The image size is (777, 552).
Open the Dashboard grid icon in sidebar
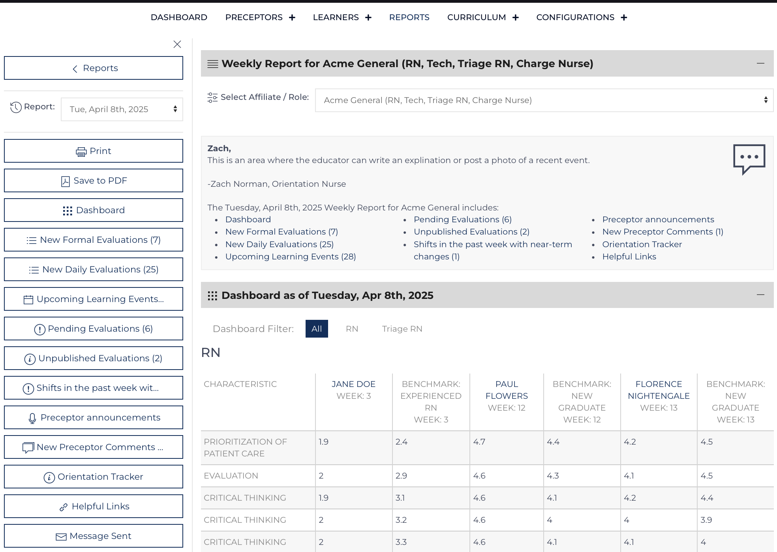68,210
